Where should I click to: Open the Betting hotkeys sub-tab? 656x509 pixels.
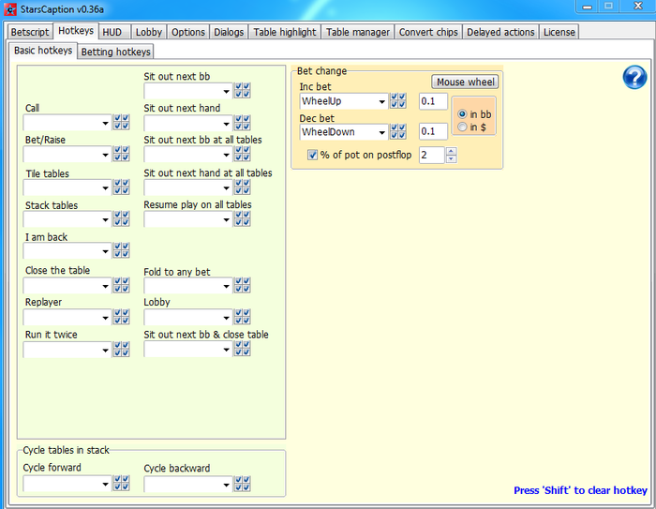[x=115, y=52]
